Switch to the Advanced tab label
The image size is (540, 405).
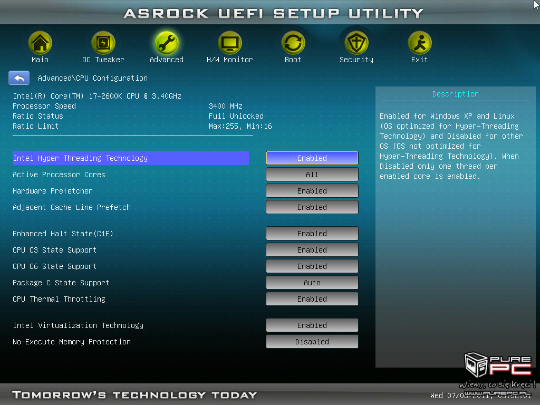[166, 60]
